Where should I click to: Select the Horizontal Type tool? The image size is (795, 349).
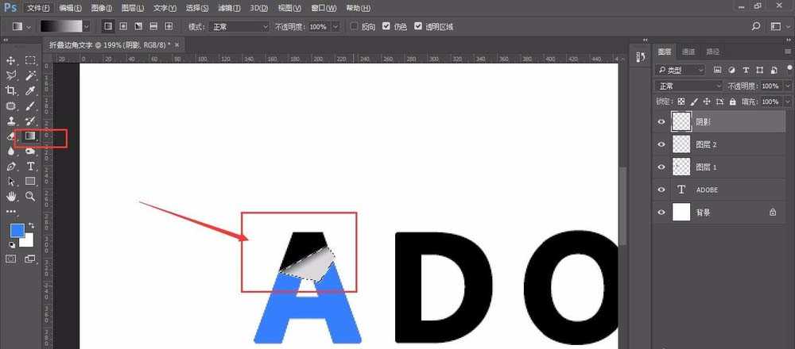pos(30,166)
